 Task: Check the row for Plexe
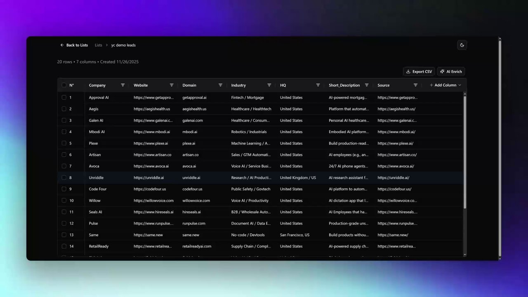[64, 143]
